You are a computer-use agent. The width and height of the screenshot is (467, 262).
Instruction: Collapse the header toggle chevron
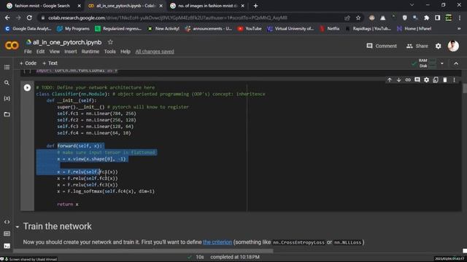[x=456, y=63]
